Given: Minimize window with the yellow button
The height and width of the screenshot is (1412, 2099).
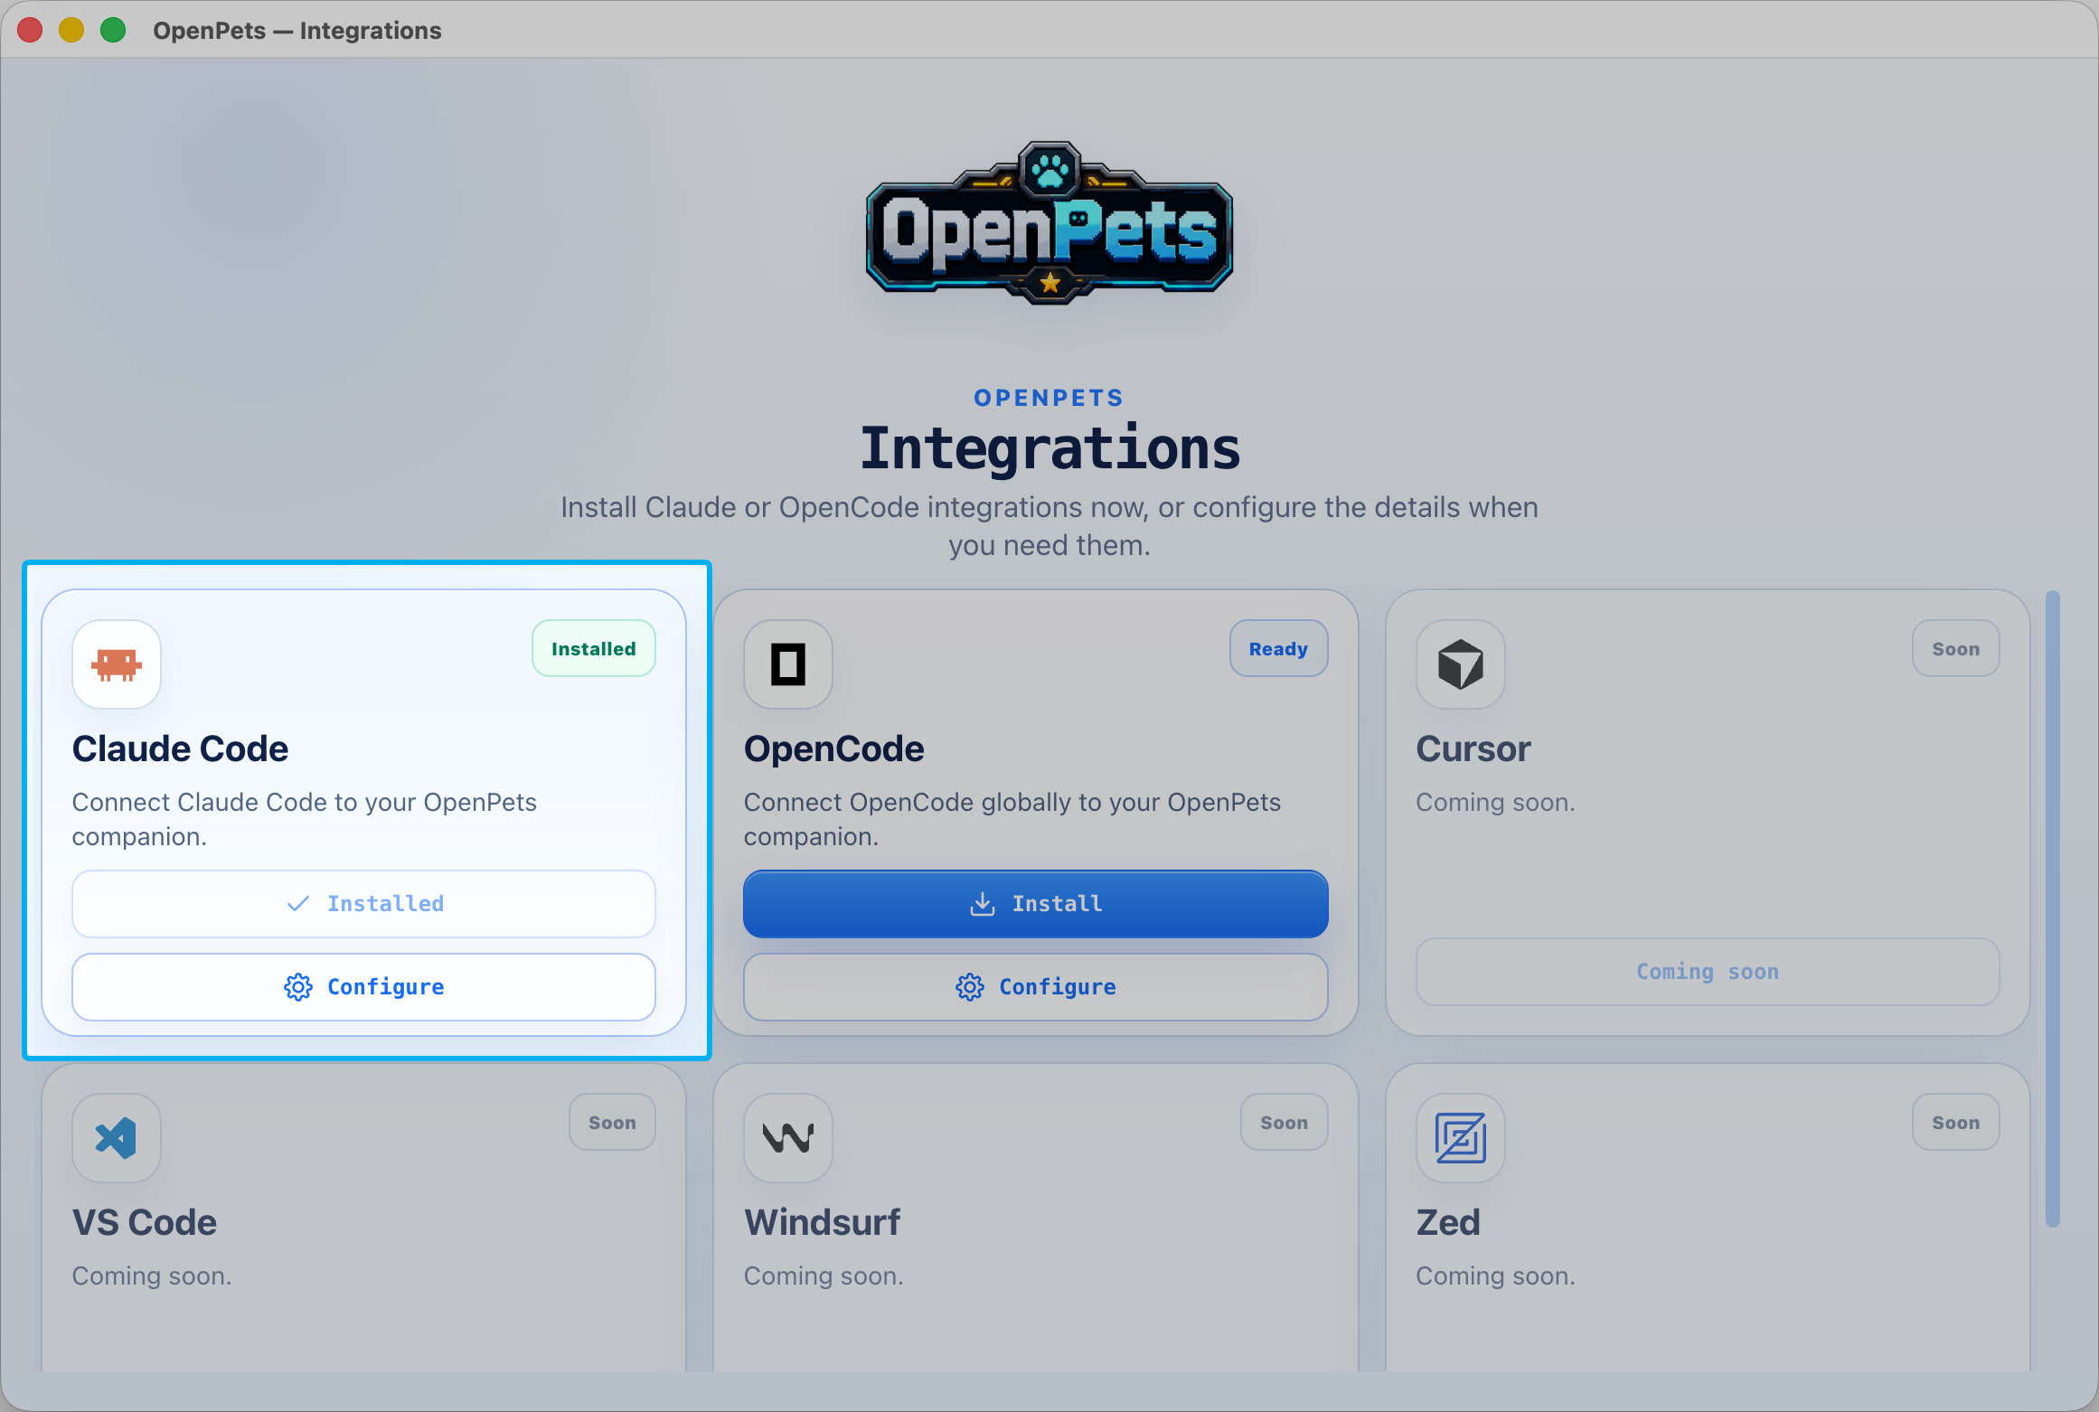Looking at the screenshot, I should pos(71,30).
